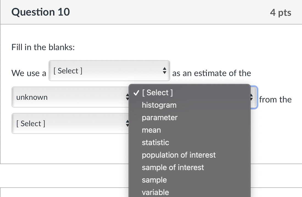The image size is (302, 197).
Task: Click the stepper arrows on the first dropdown
Action: coord(164,71)
